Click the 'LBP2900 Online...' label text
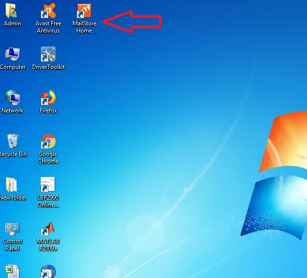307x278 pixels. (x=48, y=201)
